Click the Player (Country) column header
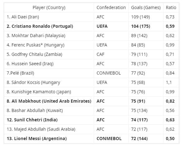Screen dimensions: 183x146 (49, 7)
